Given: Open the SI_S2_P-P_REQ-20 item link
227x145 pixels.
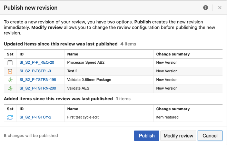Looking at the screenshot, I should pyautogui.click(x=37, y=63).
